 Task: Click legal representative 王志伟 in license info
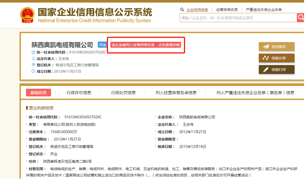[188, 125]
